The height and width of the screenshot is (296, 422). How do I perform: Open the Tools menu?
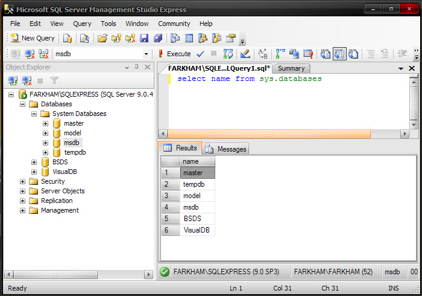point(108,24)
